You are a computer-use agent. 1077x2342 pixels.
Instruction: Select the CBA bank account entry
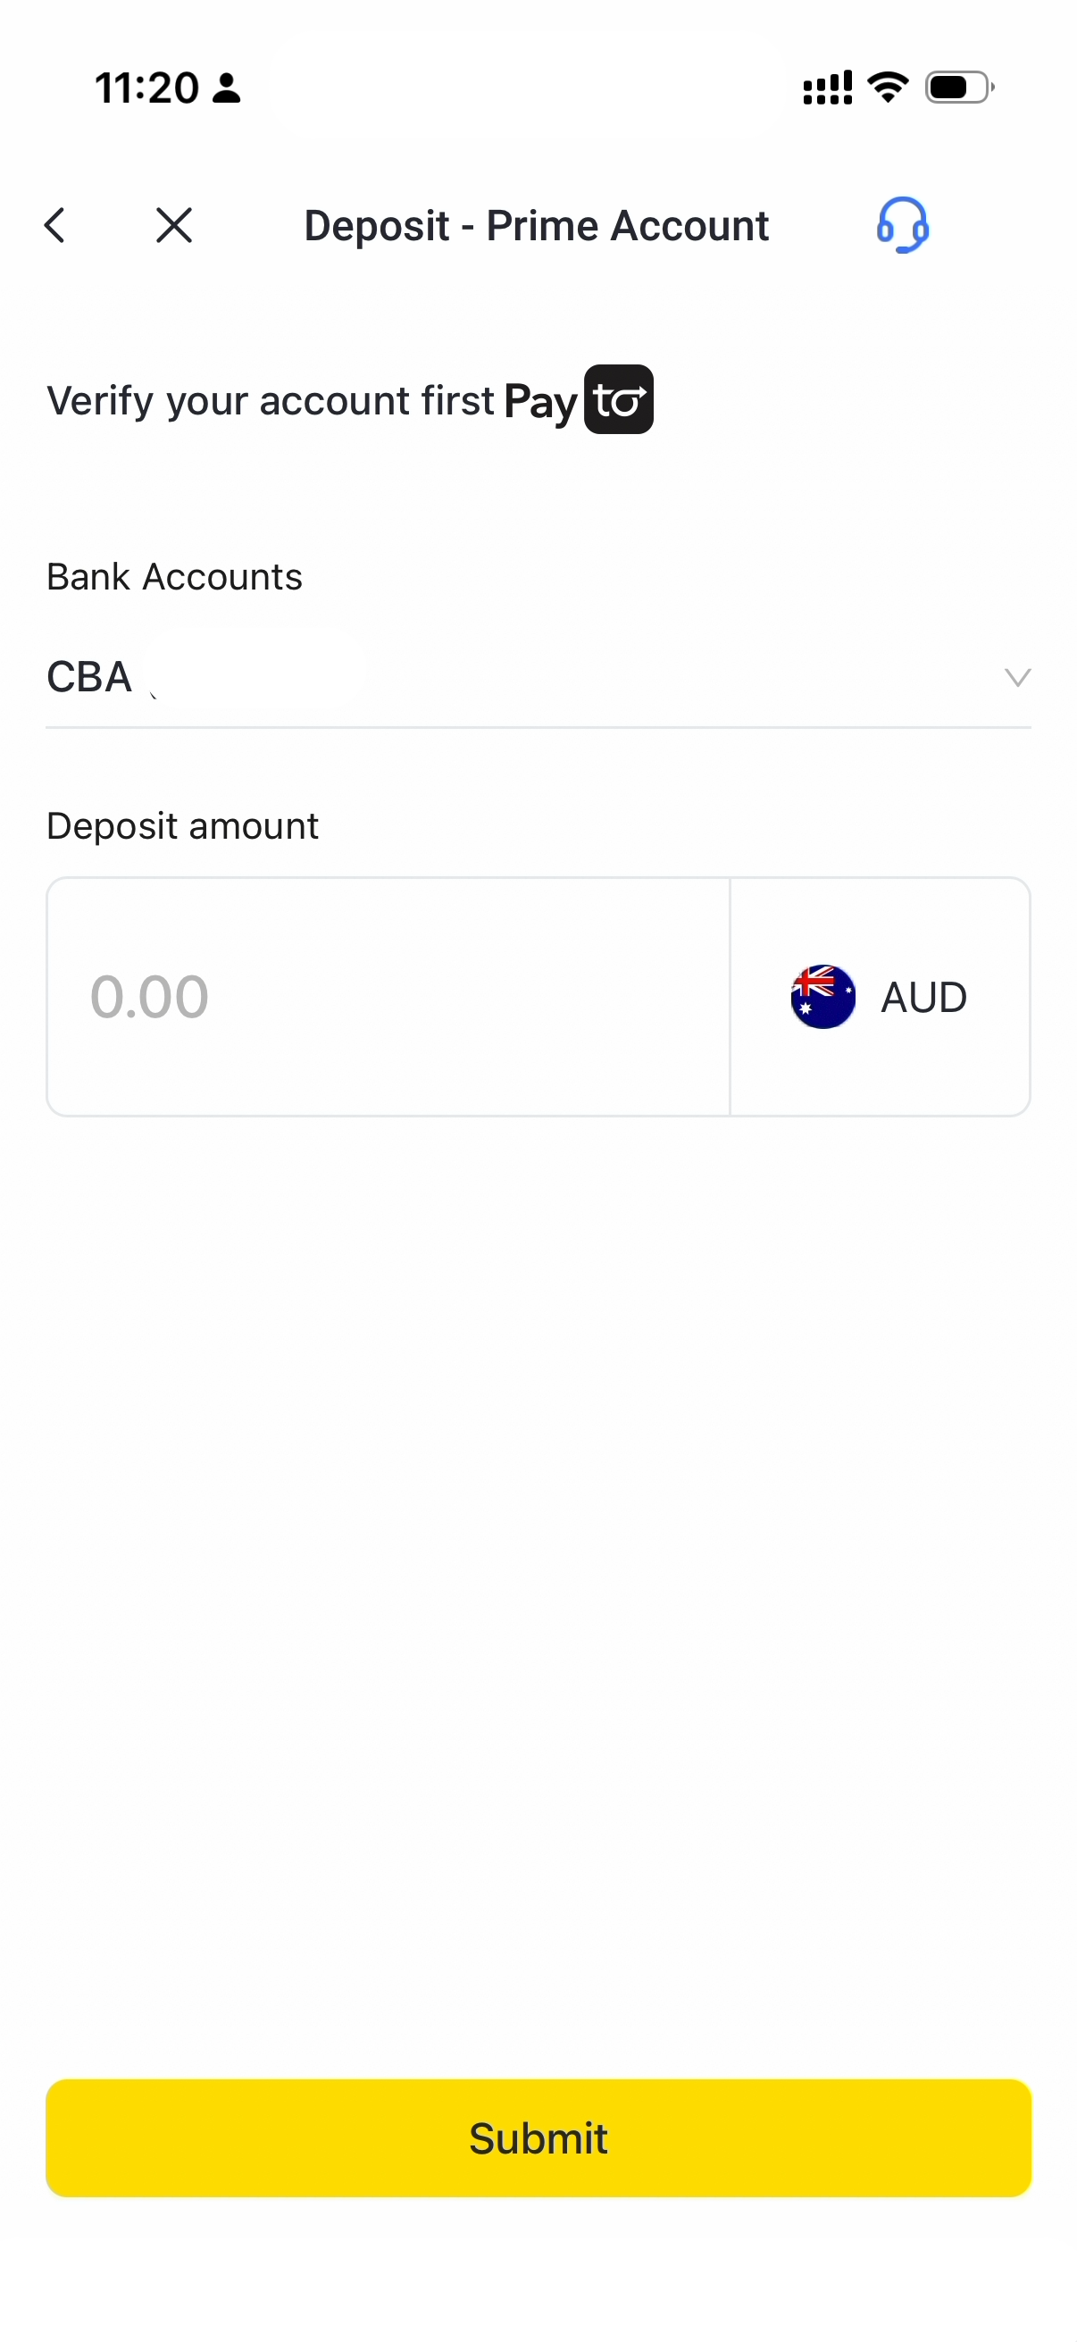89,677
